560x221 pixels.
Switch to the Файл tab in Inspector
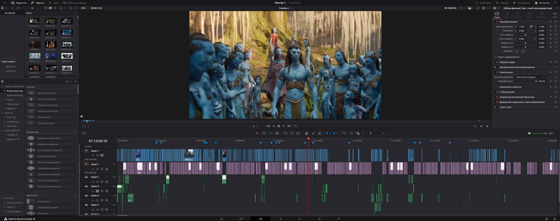pyautogui.click(x=555, y=15)
